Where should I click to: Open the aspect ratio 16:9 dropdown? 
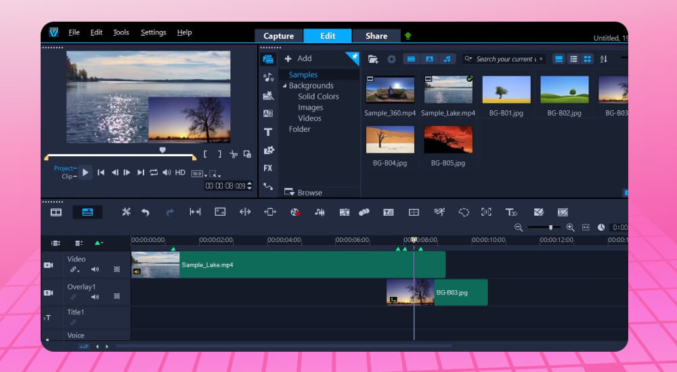(x=198, y=173)
